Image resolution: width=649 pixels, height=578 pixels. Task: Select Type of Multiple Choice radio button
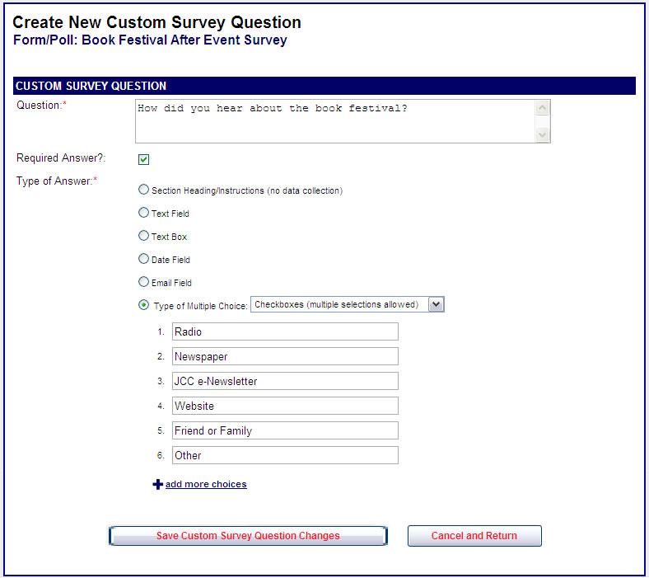coord(144,305)
